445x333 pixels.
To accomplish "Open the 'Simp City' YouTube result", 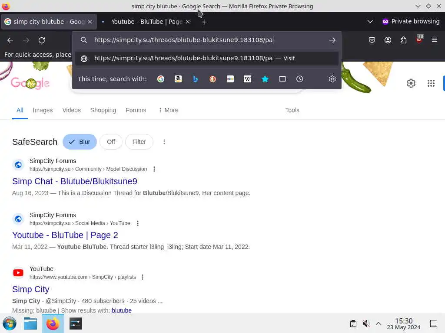I will click(31, 289).
